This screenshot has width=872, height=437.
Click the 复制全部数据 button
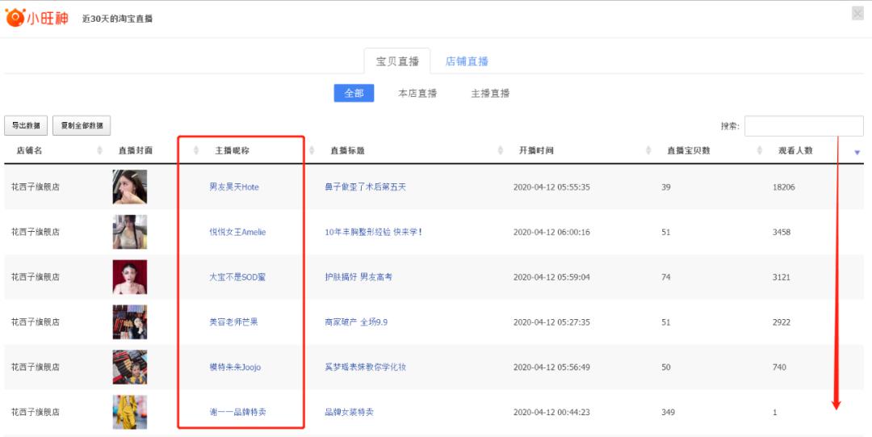[x=82, y=126]
